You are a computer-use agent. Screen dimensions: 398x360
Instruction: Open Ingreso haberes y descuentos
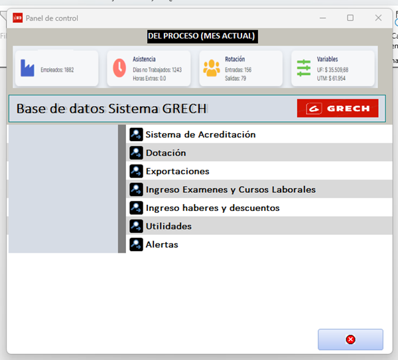[x=213, y=208]
